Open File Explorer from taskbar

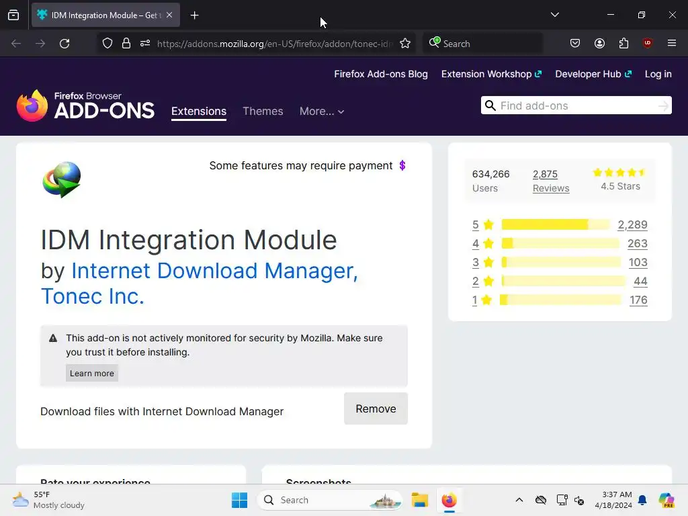tap(419, 500)
